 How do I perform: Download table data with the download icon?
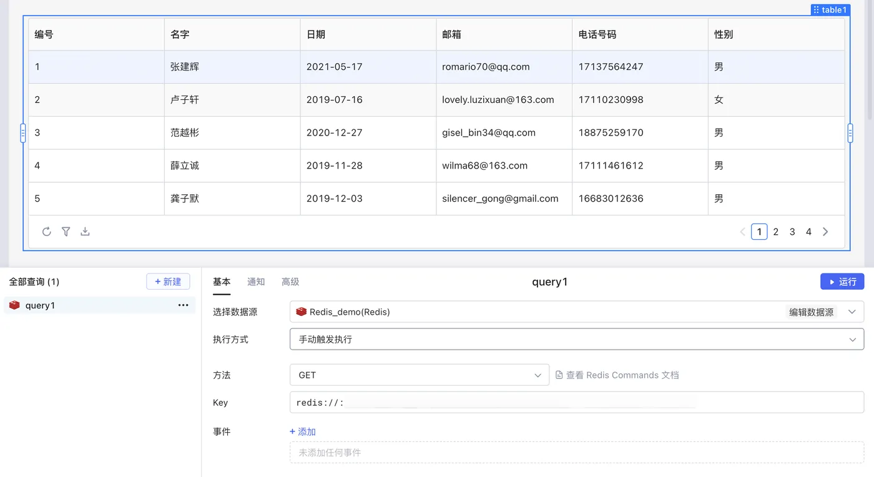(x=85, y=232)
